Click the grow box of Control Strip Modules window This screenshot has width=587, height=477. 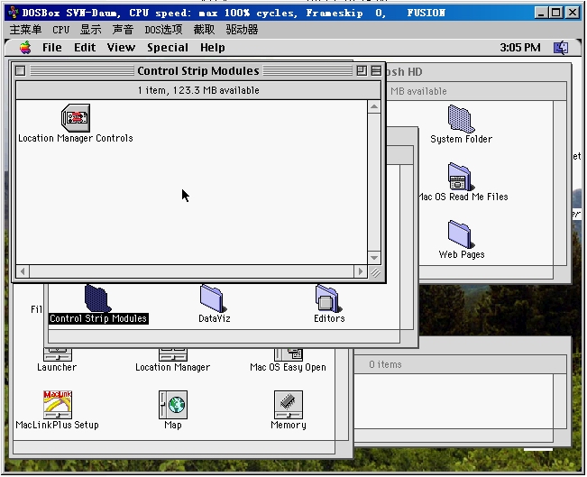[x=375, y=272]
